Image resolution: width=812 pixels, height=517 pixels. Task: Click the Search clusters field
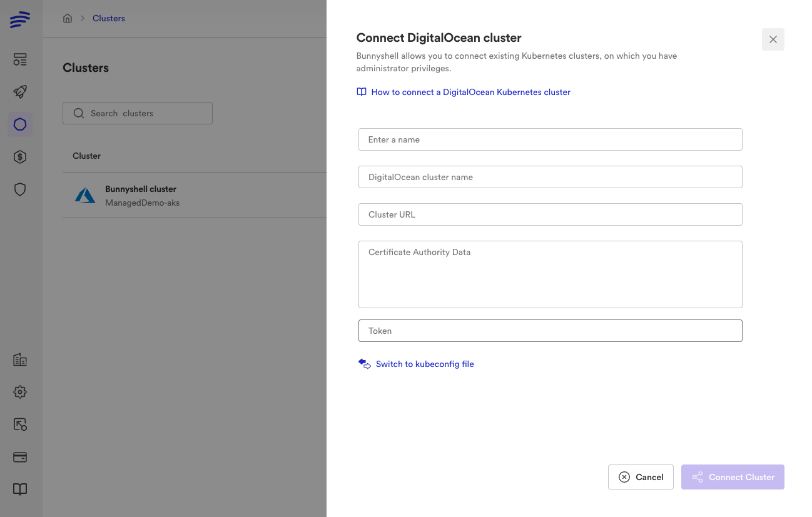(138, 113)
